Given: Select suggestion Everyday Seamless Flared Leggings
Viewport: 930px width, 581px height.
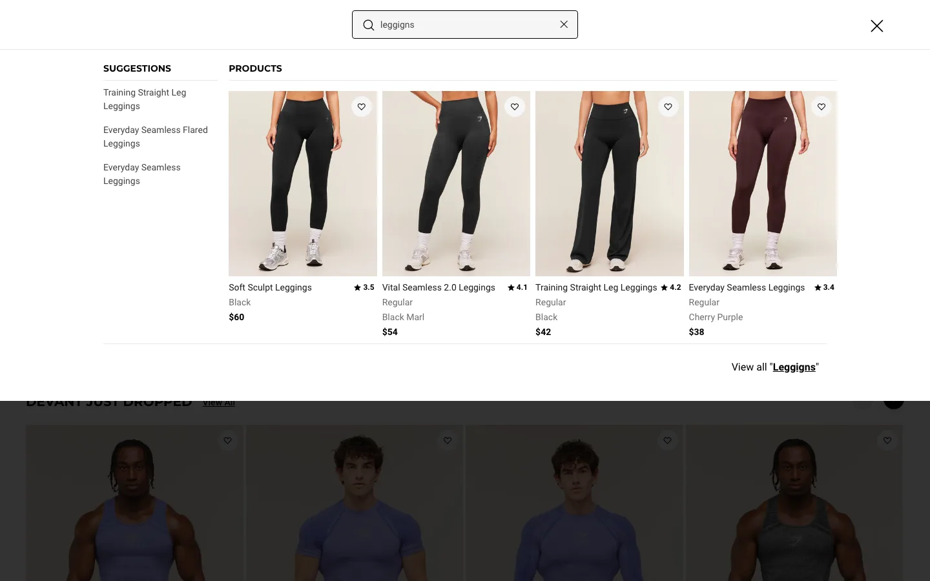Looking at the screenshot, I should pos(156,137).
